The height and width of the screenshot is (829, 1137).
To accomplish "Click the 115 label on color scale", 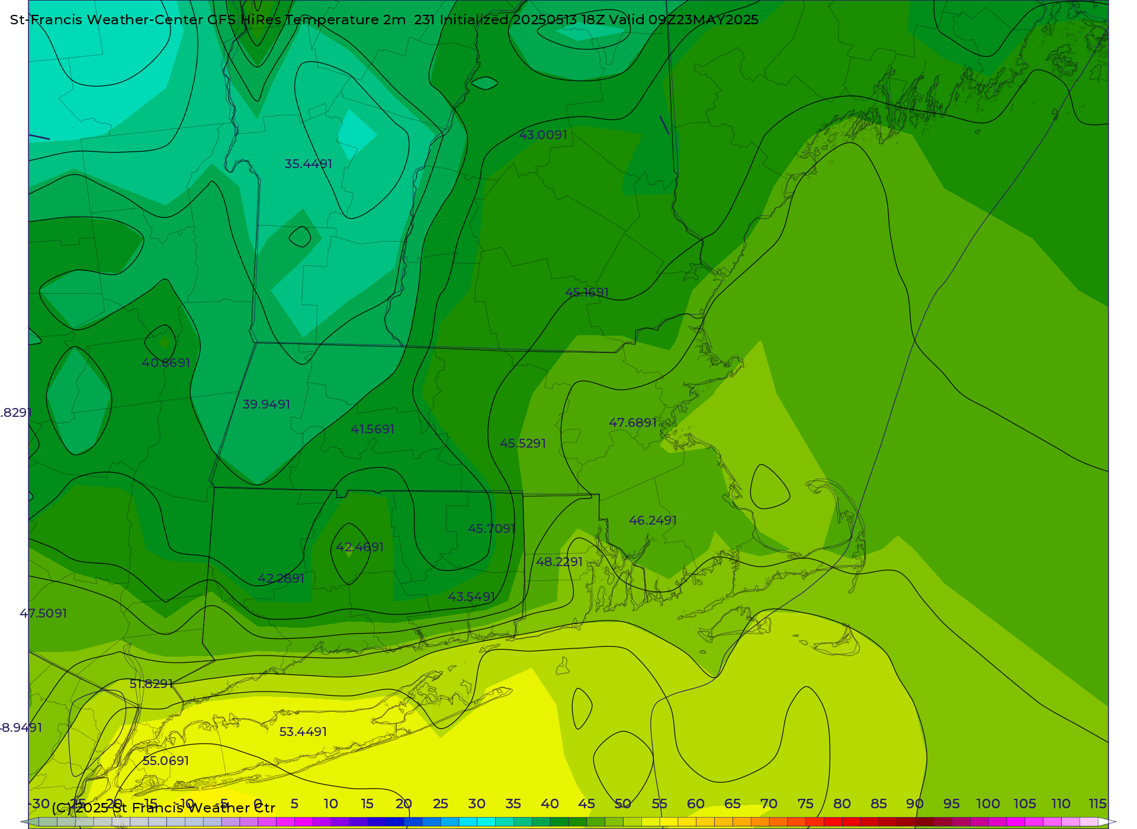I will 1097,804.
